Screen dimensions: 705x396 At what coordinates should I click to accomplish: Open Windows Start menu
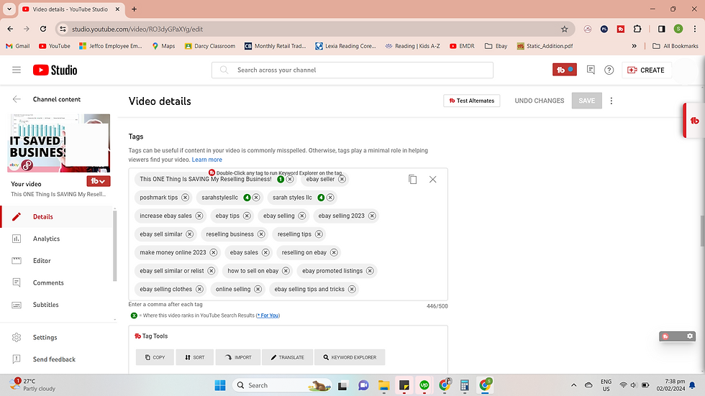(x=220, y=385)
